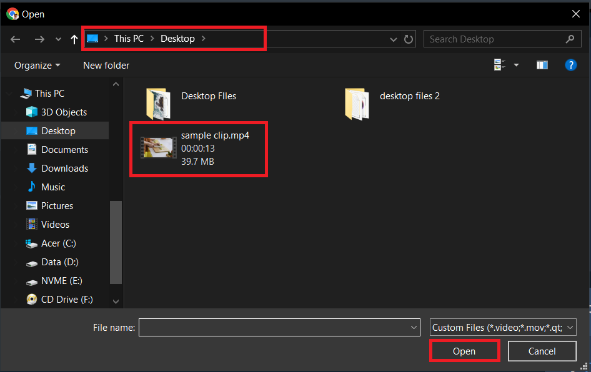Expand the file name combo box arrow
This screenshot has height=372, width=591.
click(413, 327)
